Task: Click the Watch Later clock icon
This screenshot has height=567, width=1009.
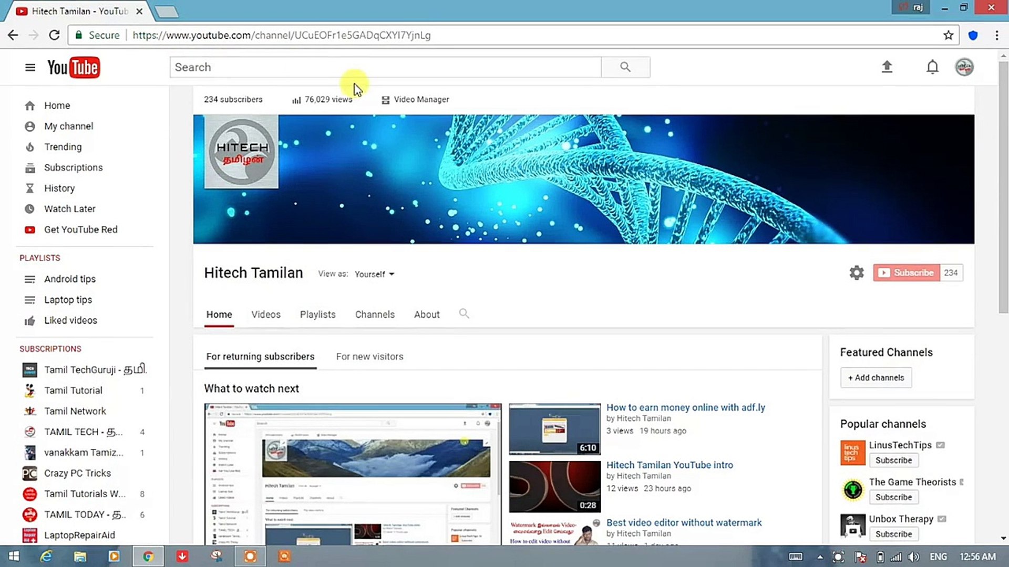Action: (x=30, y=208)
